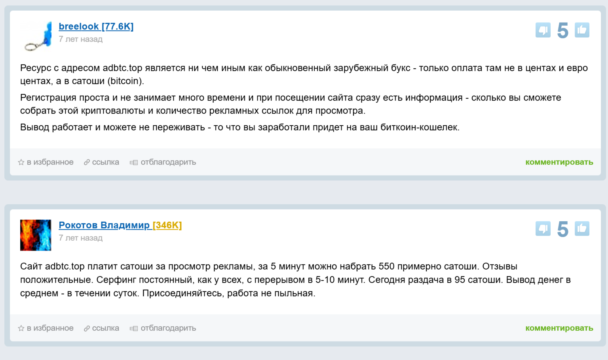Thumbs down Рокотов Владимир's review
Screen dimensions: 608x360
(543, 228)
